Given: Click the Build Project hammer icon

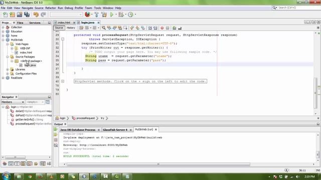Looking at the screenshot, I should tap(97, 14).
